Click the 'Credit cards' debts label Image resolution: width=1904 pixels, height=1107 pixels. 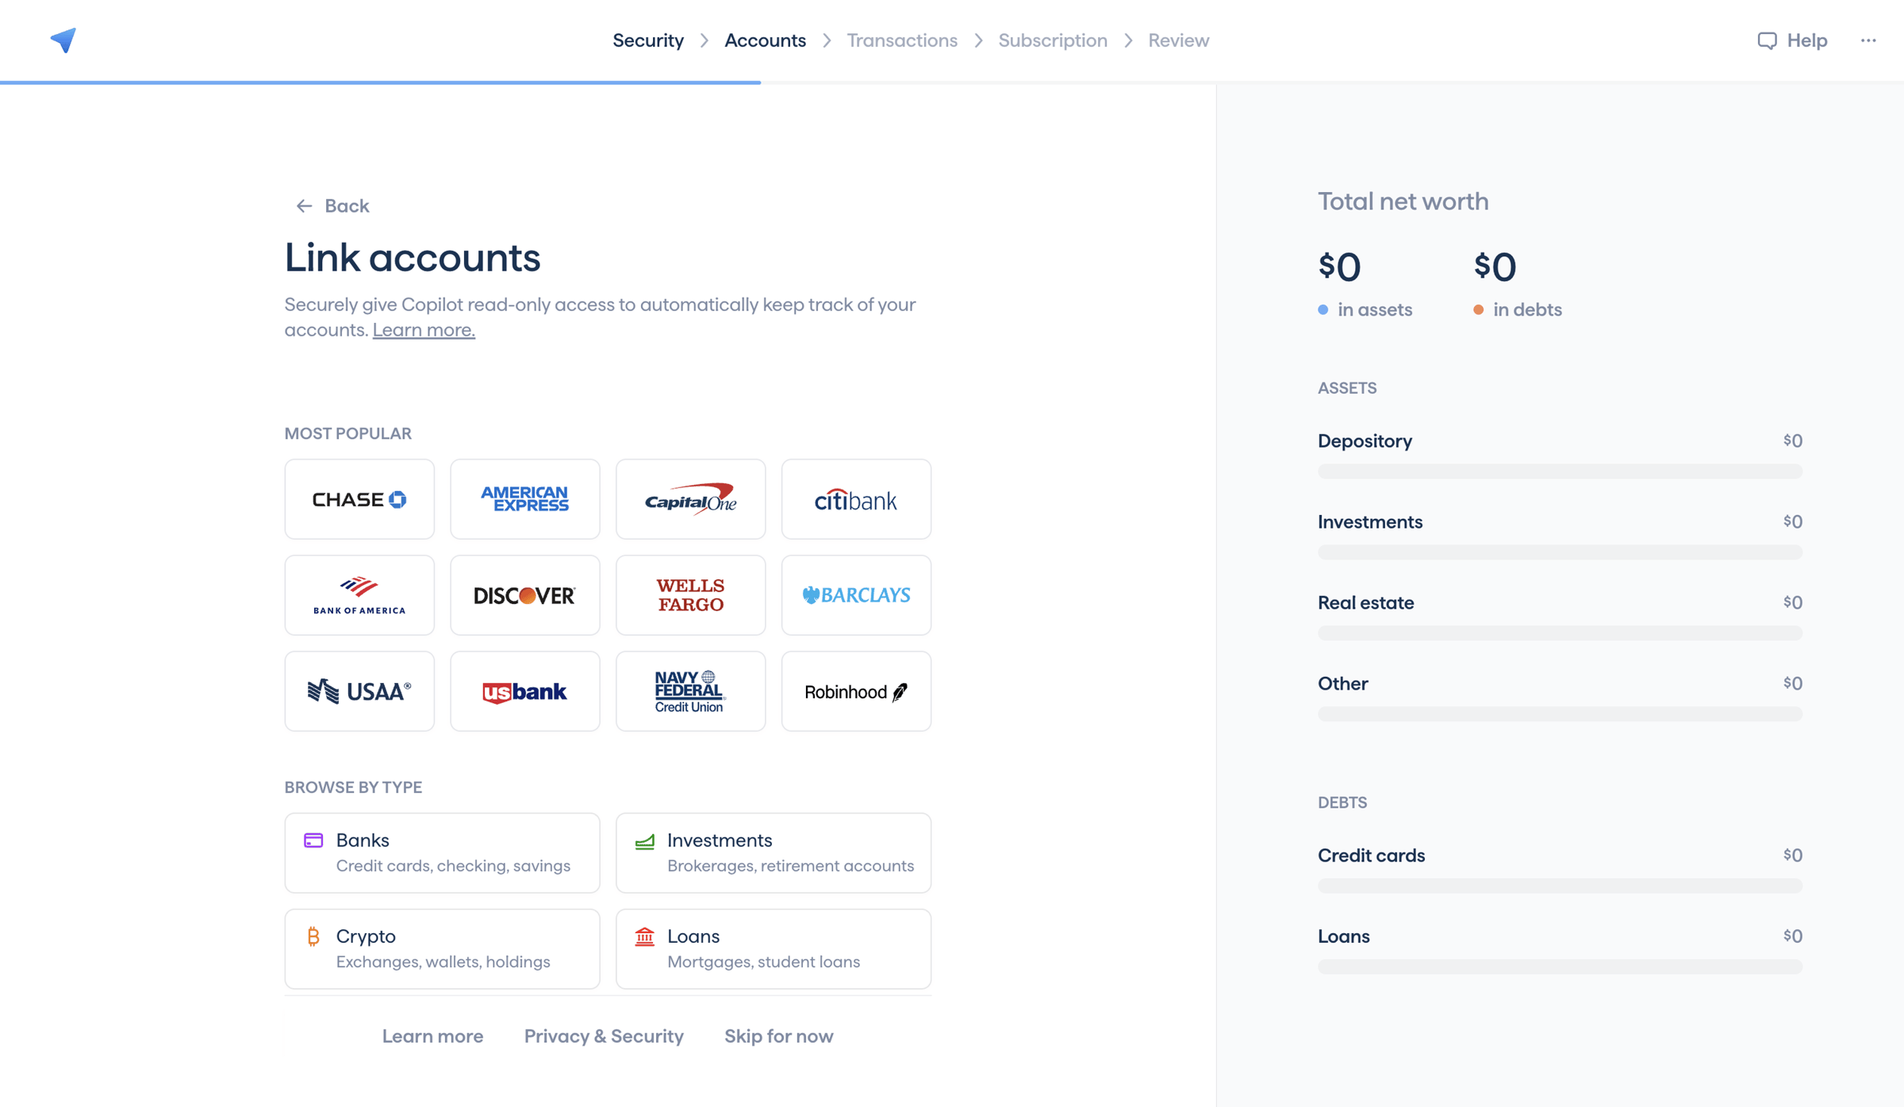pos(1371,855)
